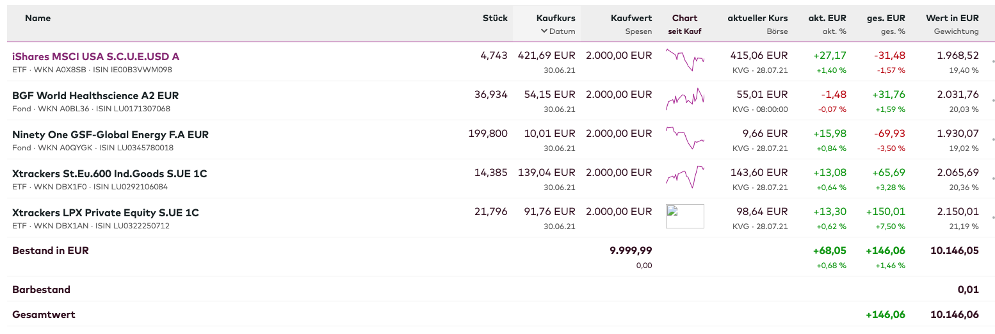Click the dot at end of Xtrackers LPX row
The height and width of the screenshot is (334, 995).
pyautogui.click(x=992, y=218)
